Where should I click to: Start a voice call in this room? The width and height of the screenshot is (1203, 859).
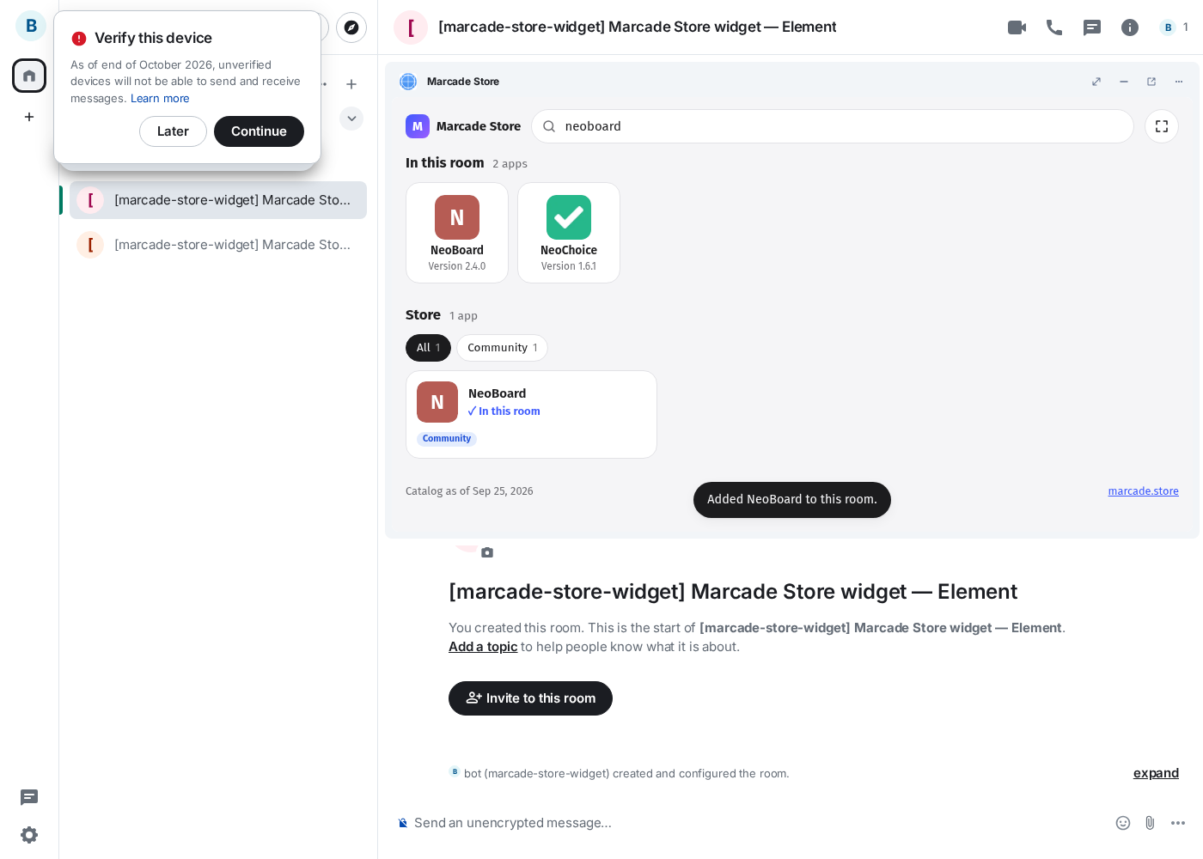(x=1054, y=27)
